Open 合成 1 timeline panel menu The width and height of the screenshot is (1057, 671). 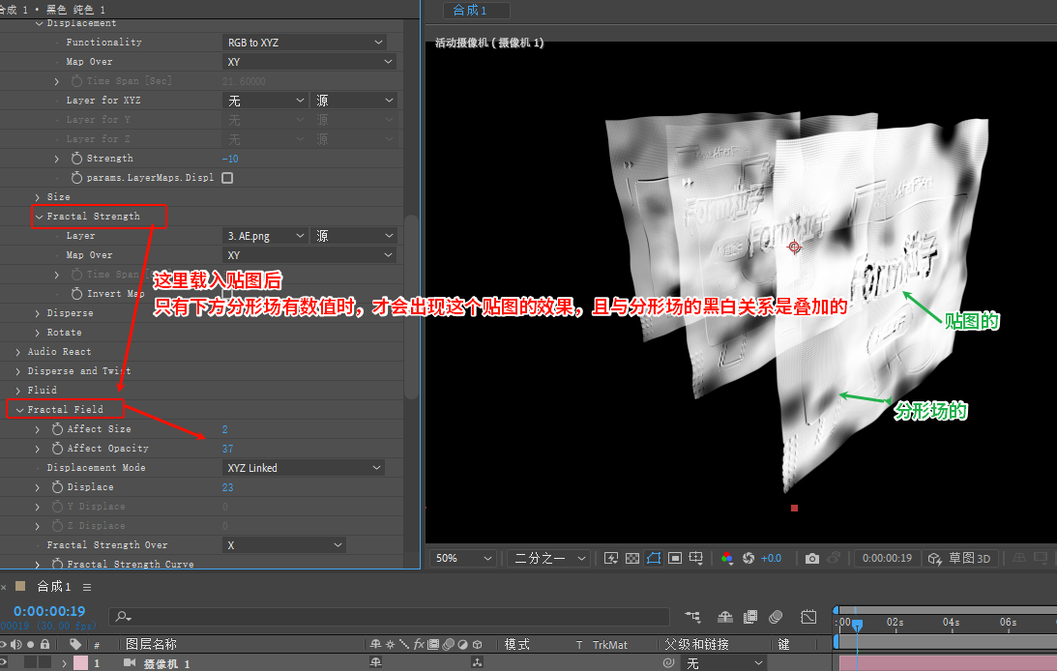coord(87,588)
